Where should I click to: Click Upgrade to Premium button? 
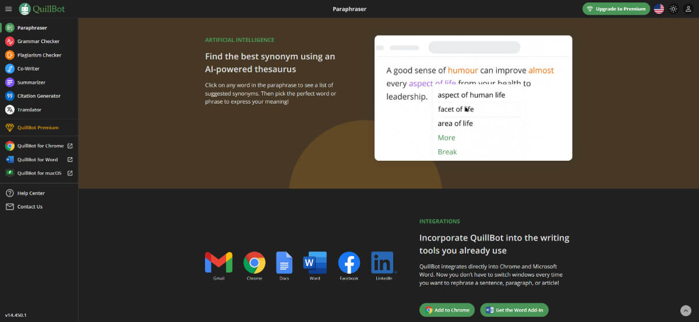tap(616, 9)
